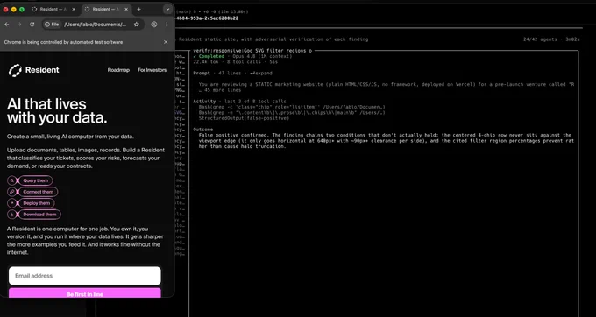Click the Bash grep -n content prose line
Viewport: 596px width, 317px height.
(292, 113)
